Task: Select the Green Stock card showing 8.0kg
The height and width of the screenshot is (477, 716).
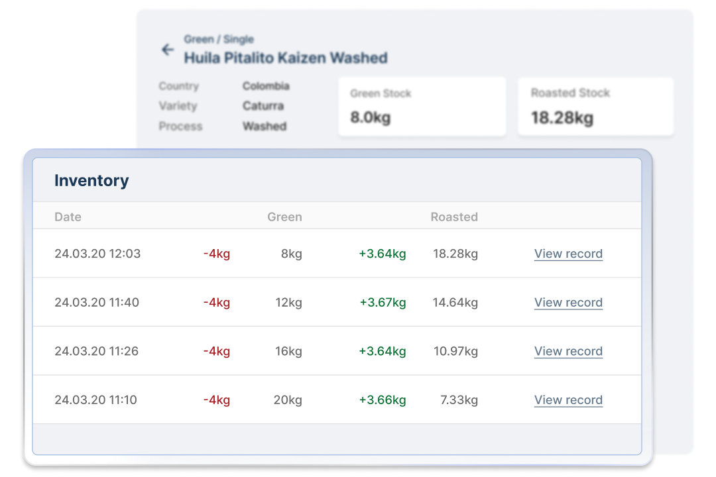Action: click(422, 106)
